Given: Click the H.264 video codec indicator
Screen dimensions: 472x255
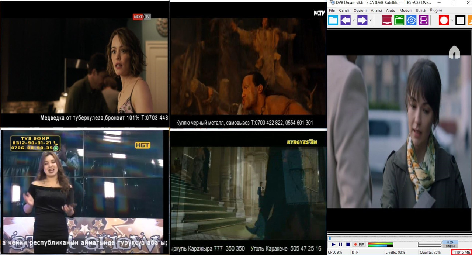Looking at the screenshot, I should click(450, 242).
